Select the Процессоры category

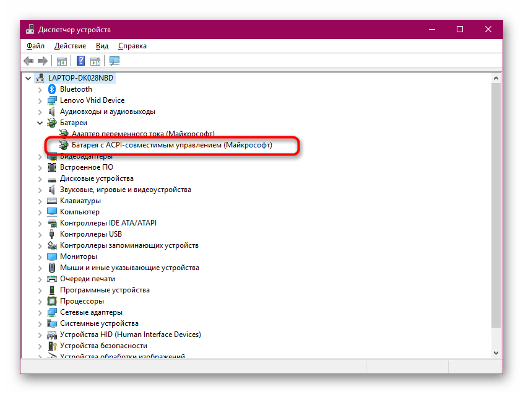coord(82,301)
